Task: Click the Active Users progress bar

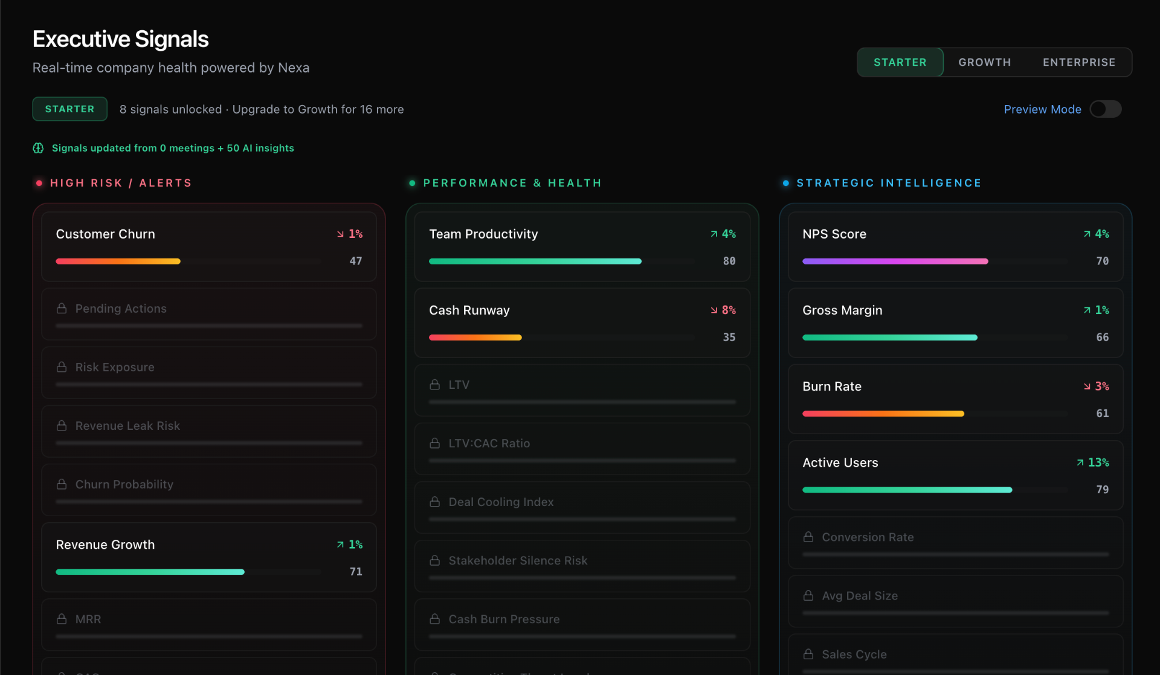Action: pyautogui.click(x=935, y=490)
